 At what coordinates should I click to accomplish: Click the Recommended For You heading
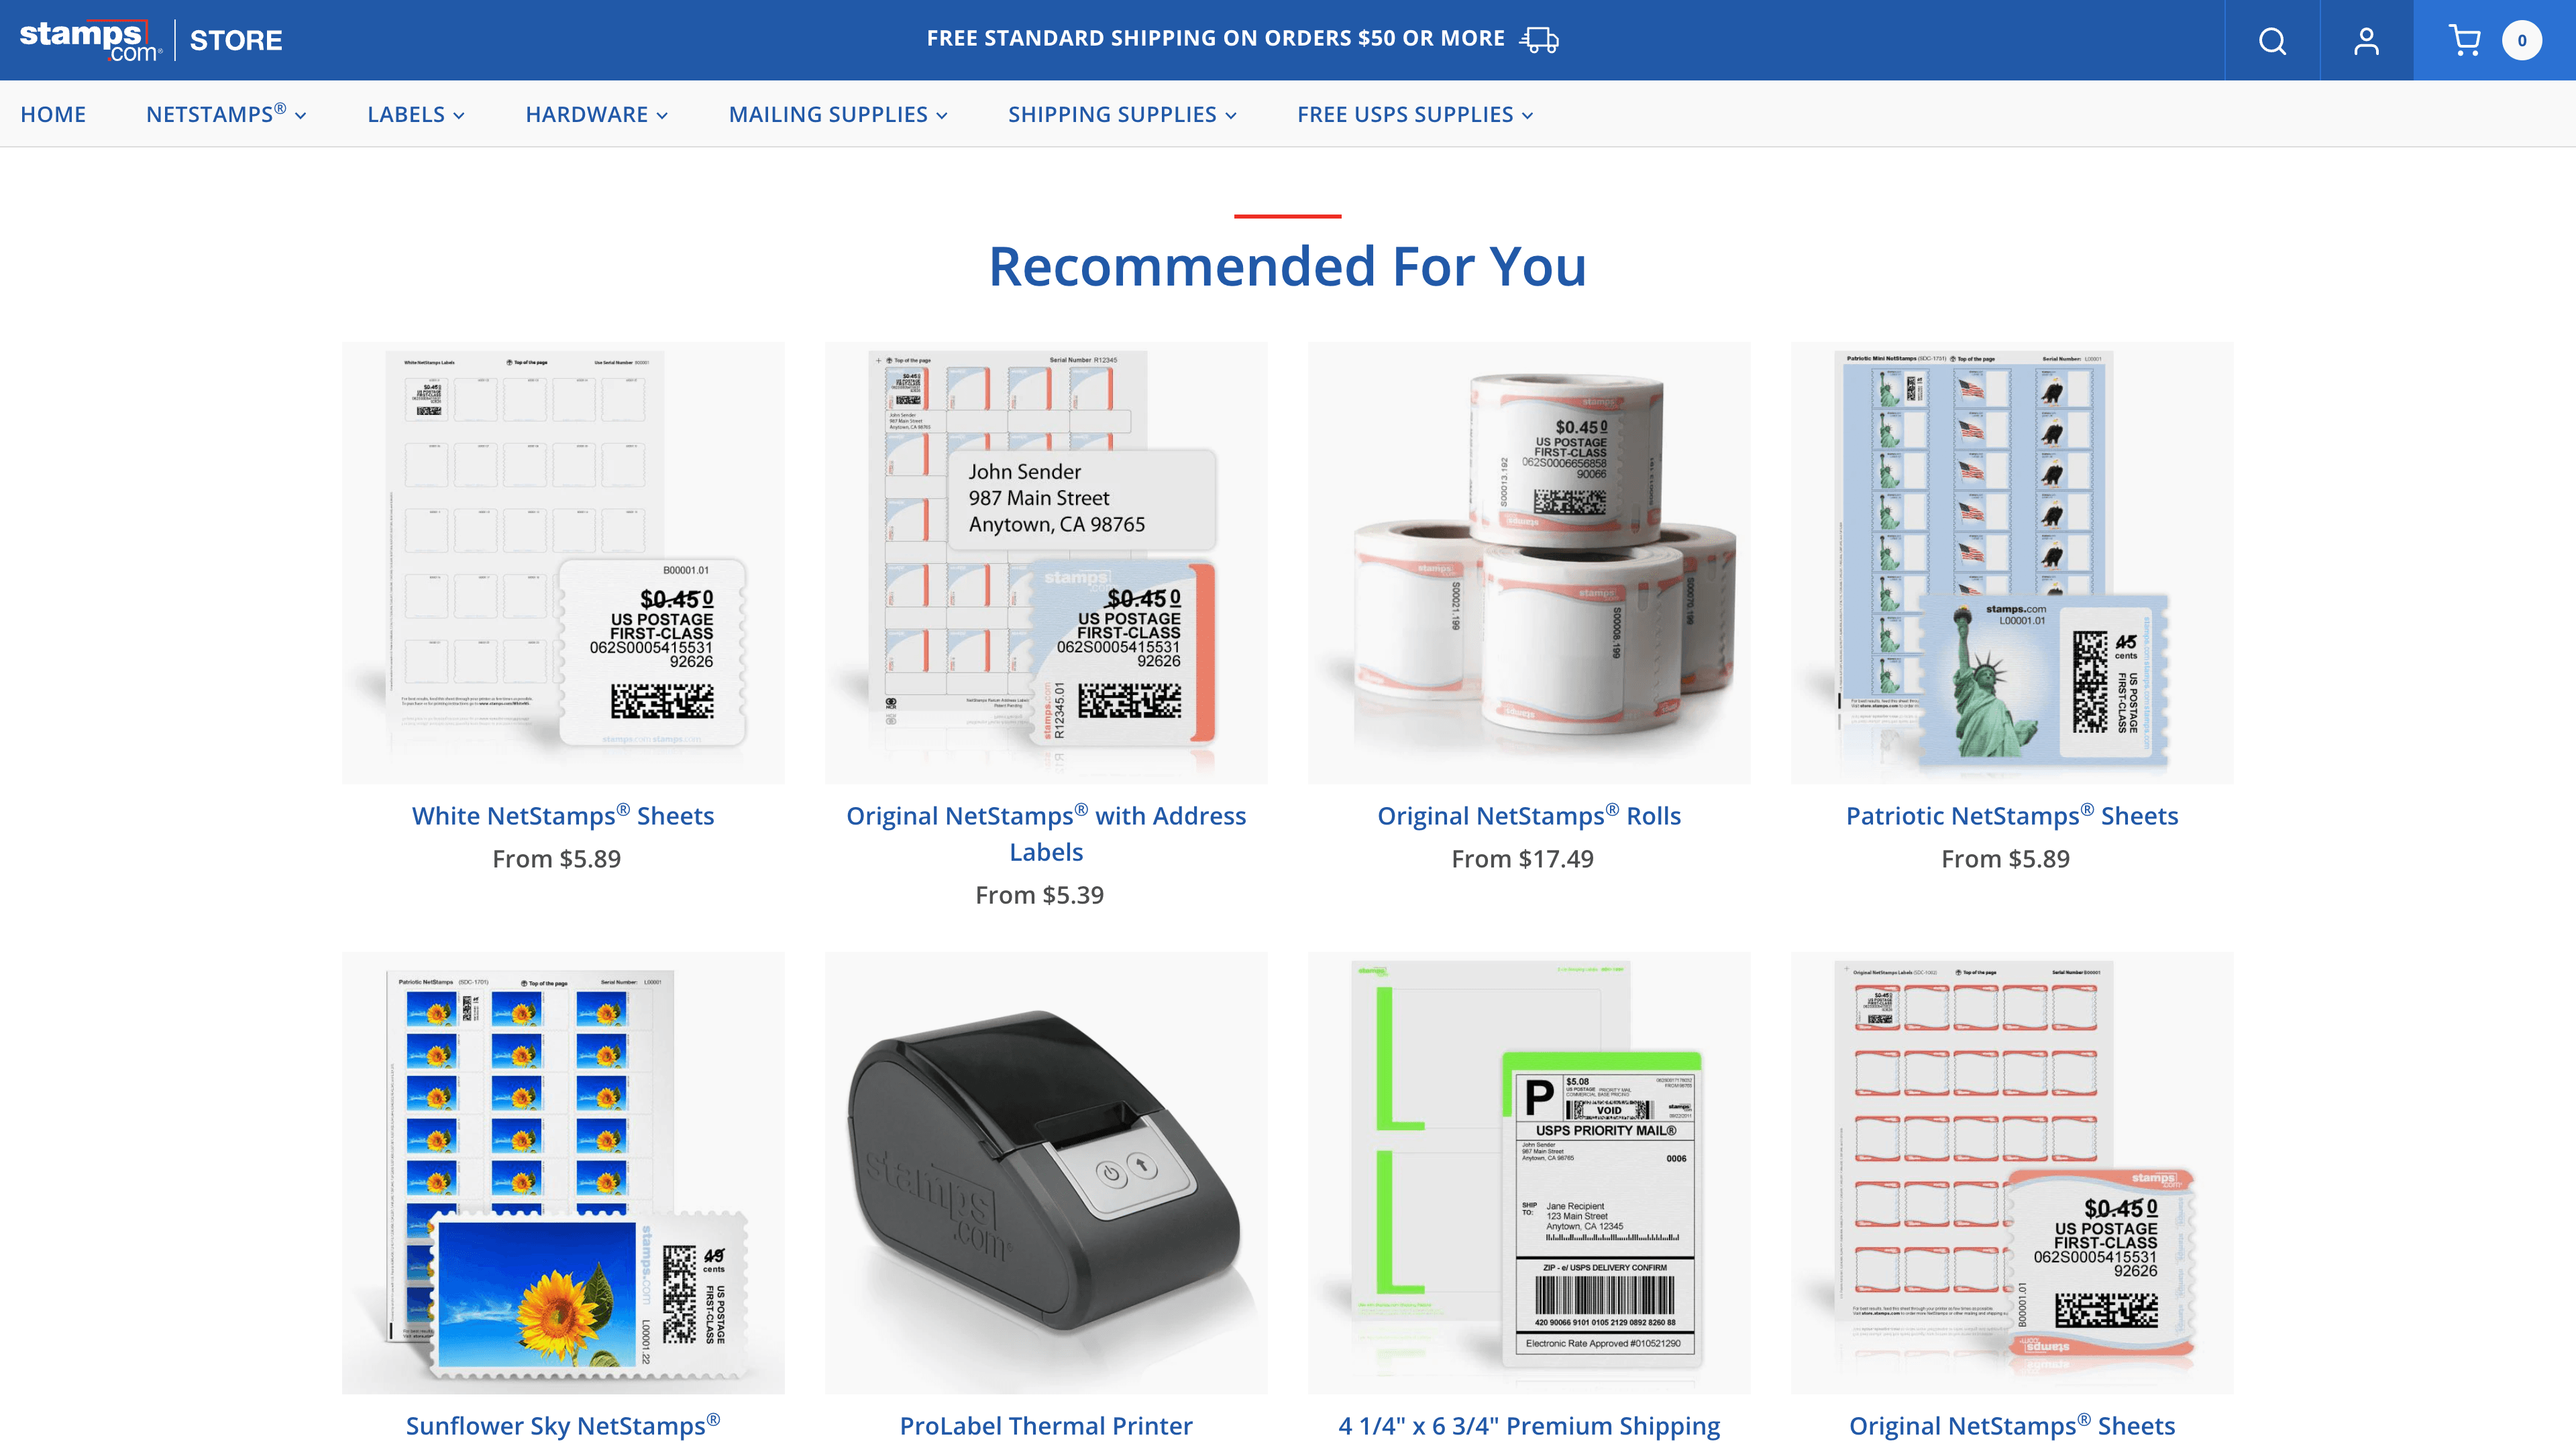pyautogui.click(x=1288, y=266)
